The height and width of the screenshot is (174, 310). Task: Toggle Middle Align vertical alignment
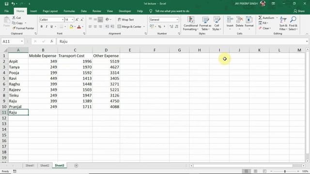[95, 19]
